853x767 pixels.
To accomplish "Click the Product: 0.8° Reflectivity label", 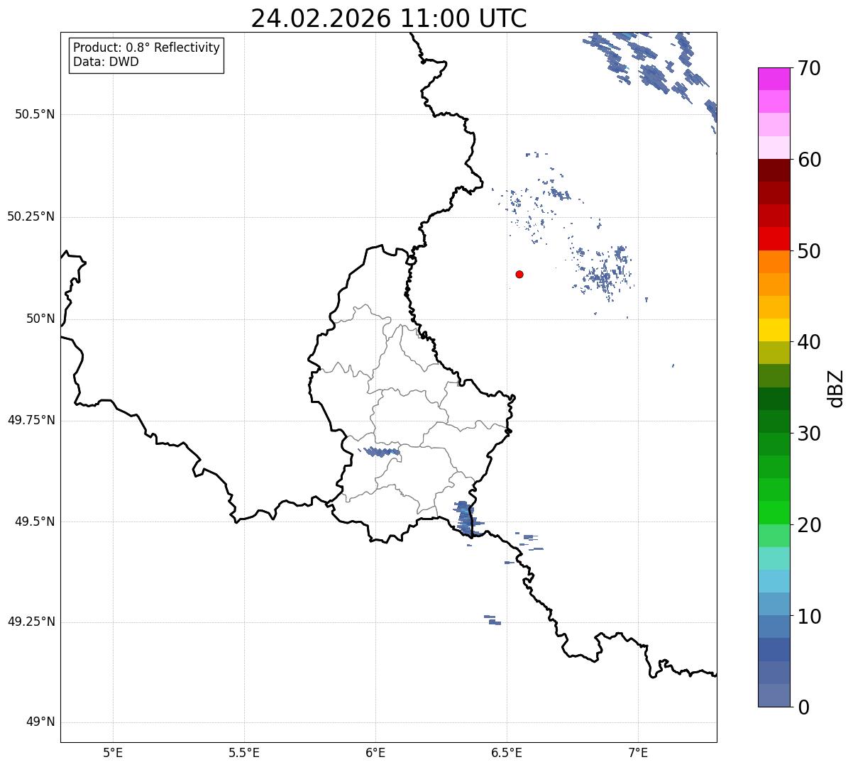I will pos(147,48).
